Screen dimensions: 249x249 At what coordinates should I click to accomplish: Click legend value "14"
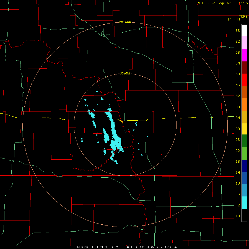pos(238,172)
